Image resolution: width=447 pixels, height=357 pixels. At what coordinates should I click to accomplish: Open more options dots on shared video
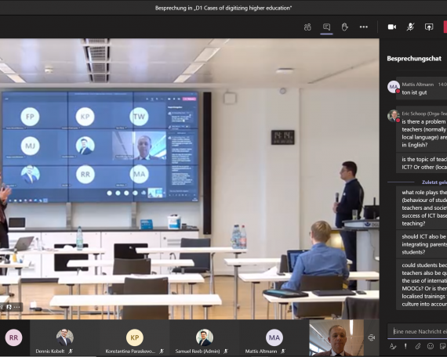[x=16, y=307]
